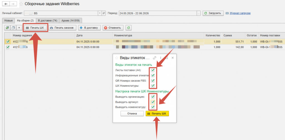Screen dimensions: 285x140
Task: Toggle Выводить номенклатуру checkbox
Action: [153, 107]
